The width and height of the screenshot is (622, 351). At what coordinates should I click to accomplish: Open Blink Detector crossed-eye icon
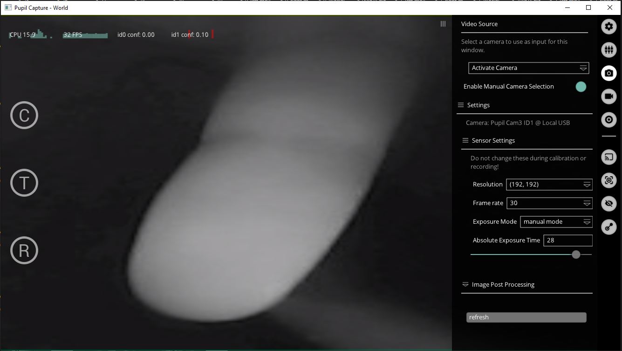[x=608, y=204]
